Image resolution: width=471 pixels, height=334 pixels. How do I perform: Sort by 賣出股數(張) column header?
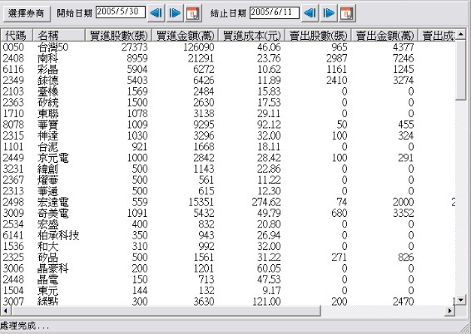(x=318, y=36)
